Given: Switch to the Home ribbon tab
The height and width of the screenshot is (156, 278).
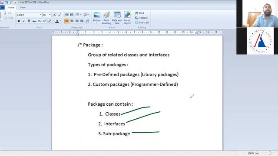Looking at the screenshot, I should [x=10, y=7].
